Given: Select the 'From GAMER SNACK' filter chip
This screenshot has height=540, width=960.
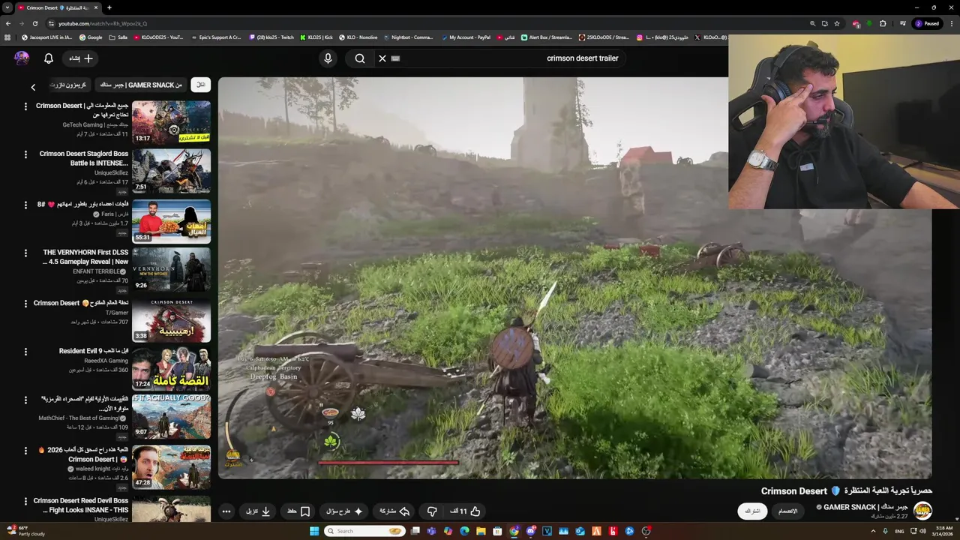Looking at the screenshot, I should click(x=141, y=85).
